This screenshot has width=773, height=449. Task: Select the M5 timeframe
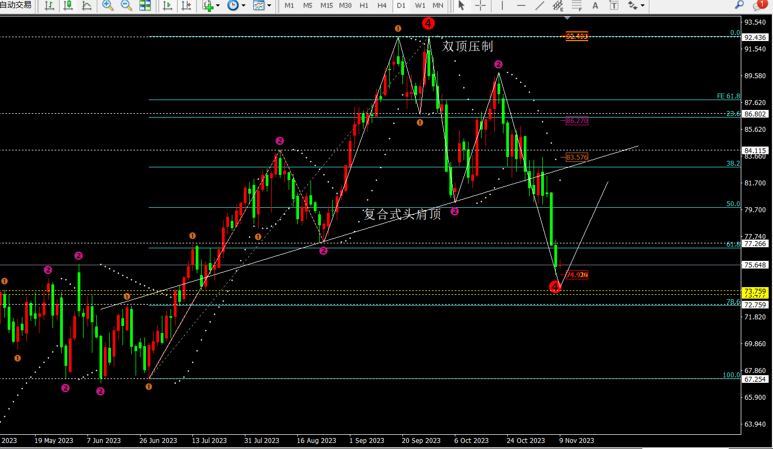click(308, 5)
